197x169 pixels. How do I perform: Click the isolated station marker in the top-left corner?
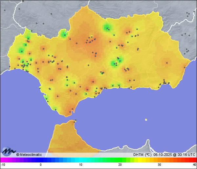coord(5,10)
